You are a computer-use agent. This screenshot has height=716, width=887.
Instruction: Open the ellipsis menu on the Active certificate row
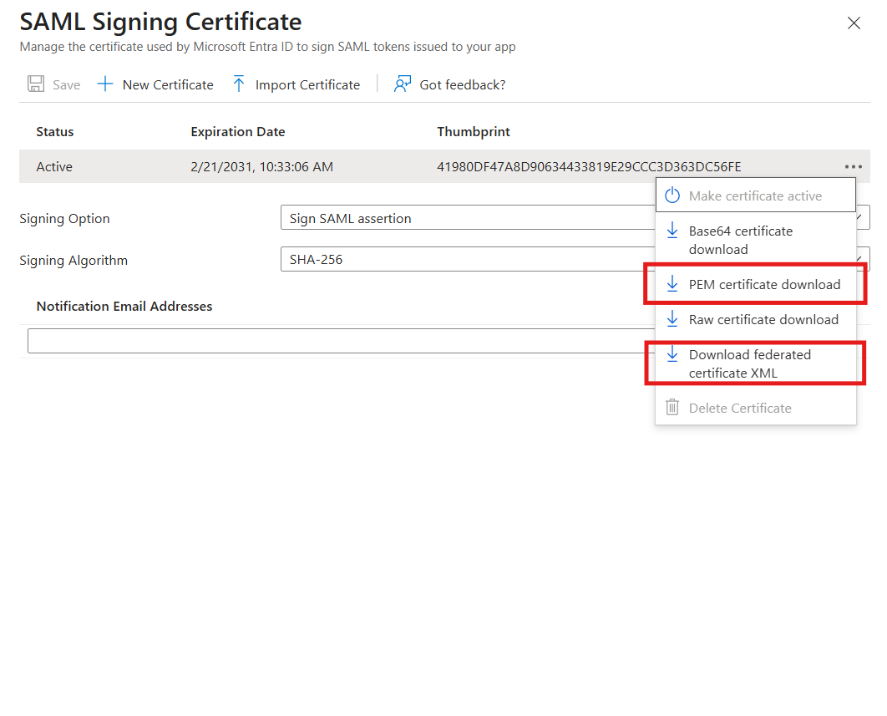[854, 166]
